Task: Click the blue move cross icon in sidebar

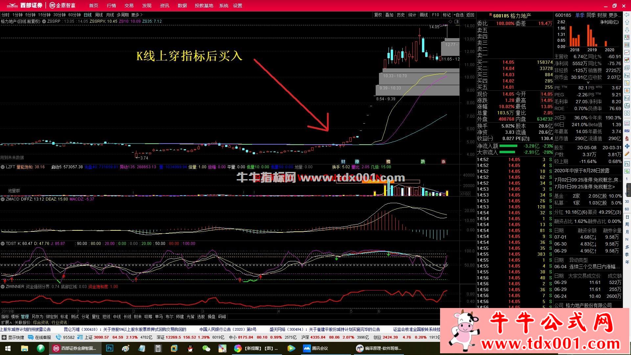Action: pyautogui.click(x=627, y=146)
